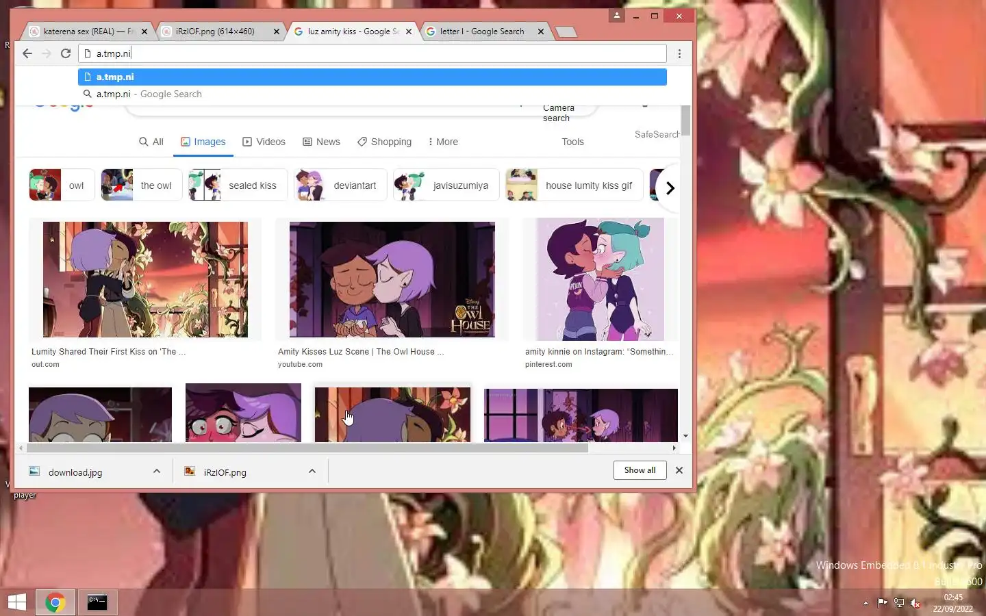The height and width of the screenshot is (616, 986).
Task: Expand options for download.jpg
Action: [157, 471]
